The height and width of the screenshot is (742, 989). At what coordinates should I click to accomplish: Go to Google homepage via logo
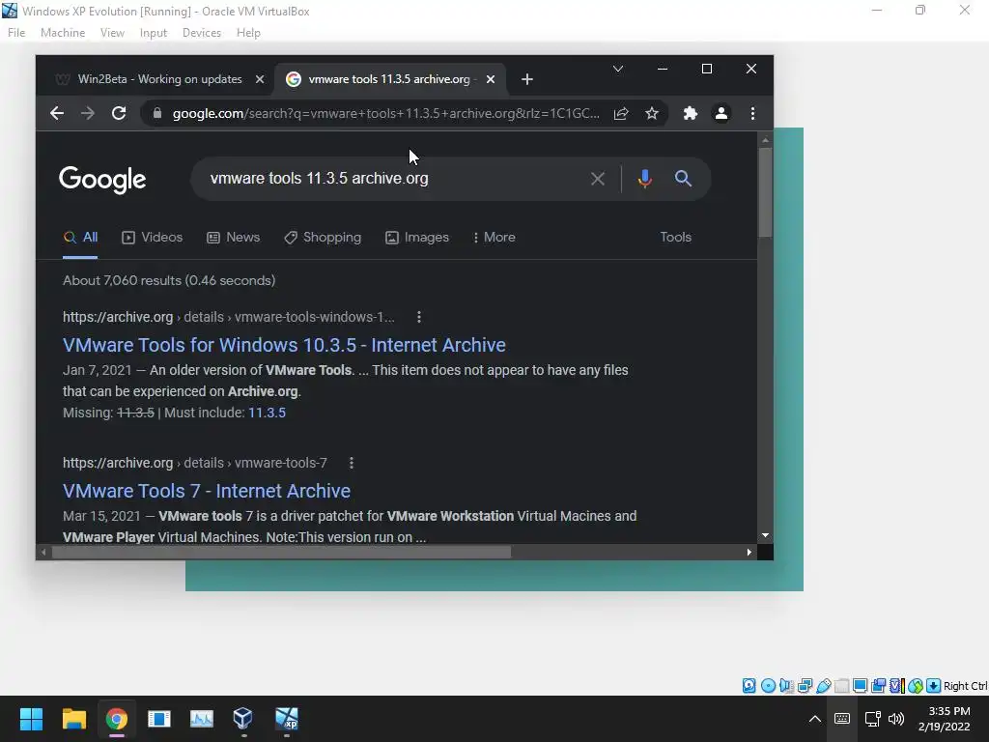coord(102,180)
